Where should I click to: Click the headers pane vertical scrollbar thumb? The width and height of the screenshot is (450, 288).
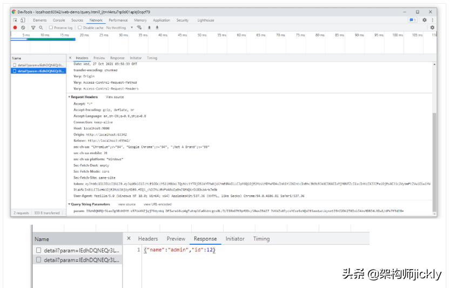[434, 162]
